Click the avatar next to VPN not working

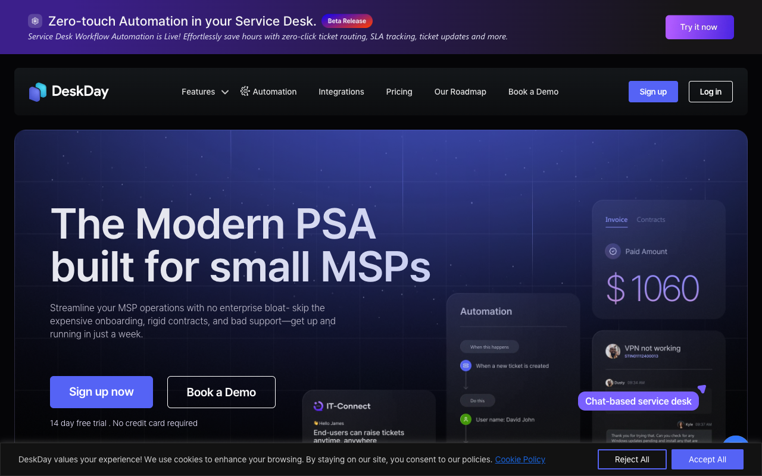click(613, 351)
